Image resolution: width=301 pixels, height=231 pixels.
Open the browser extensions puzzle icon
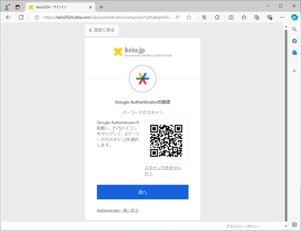[x=217, y=17]
